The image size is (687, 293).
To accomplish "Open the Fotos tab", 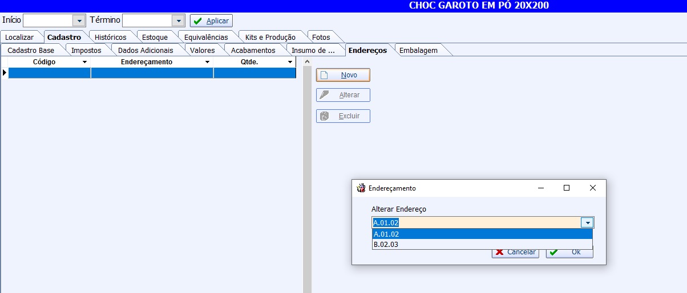I will click(x=321, y=37).
